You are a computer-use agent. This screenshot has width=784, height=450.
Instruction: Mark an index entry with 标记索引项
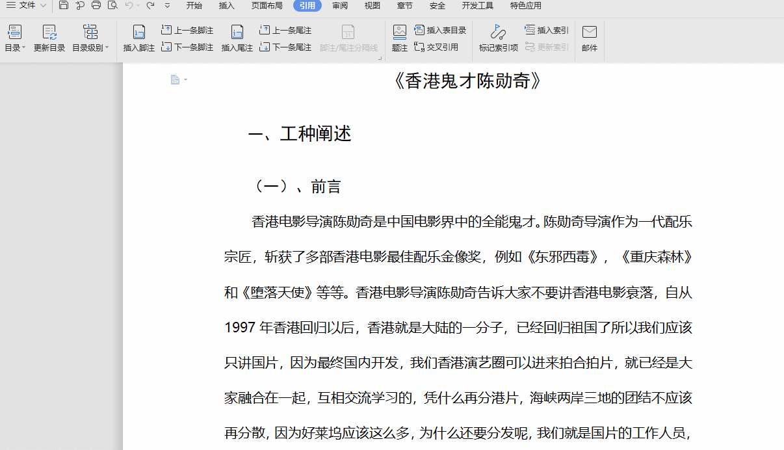(497, 39)
